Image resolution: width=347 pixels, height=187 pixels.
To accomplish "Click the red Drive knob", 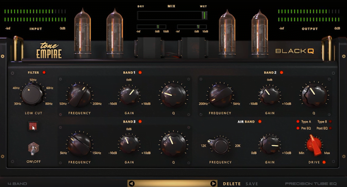I will 314,144.
